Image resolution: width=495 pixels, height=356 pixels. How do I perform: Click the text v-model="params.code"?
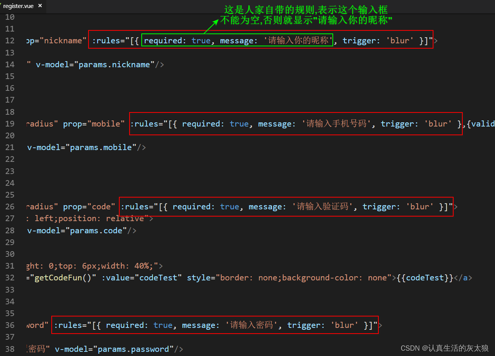point(77,231)
